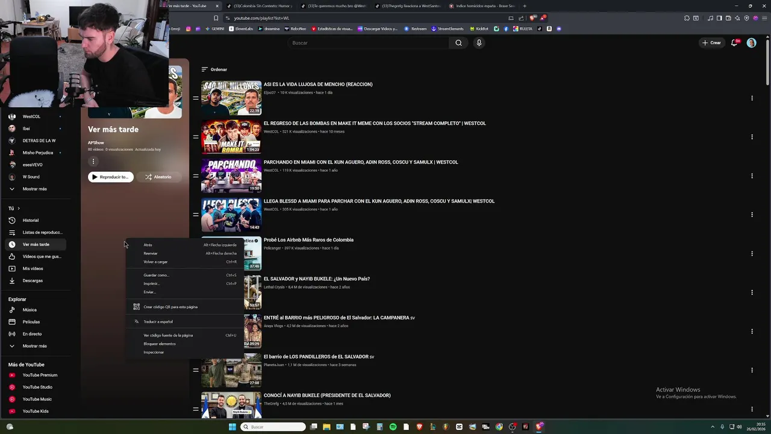This screenshot has height=434, width=771.
Task: Open Ver más tarde in sidebar
Action: (x=36, y=244)
